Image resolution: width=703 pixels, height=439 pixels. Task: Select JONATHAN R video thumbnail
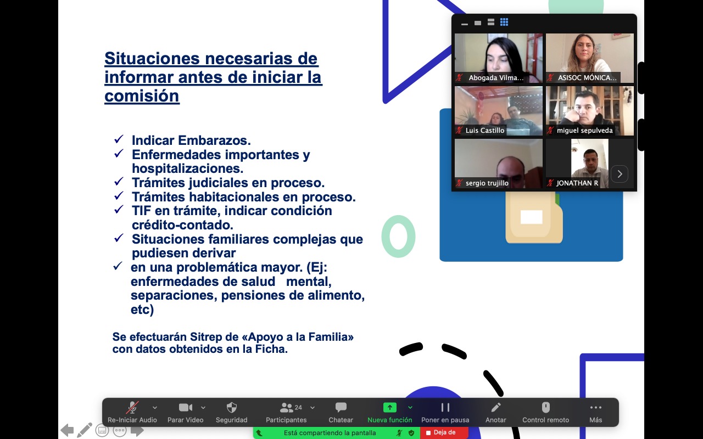[590, 163]
